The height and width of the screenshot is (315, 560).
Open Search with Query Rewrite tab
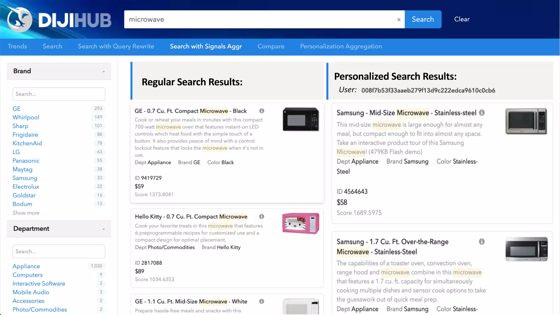pos(116,46)
